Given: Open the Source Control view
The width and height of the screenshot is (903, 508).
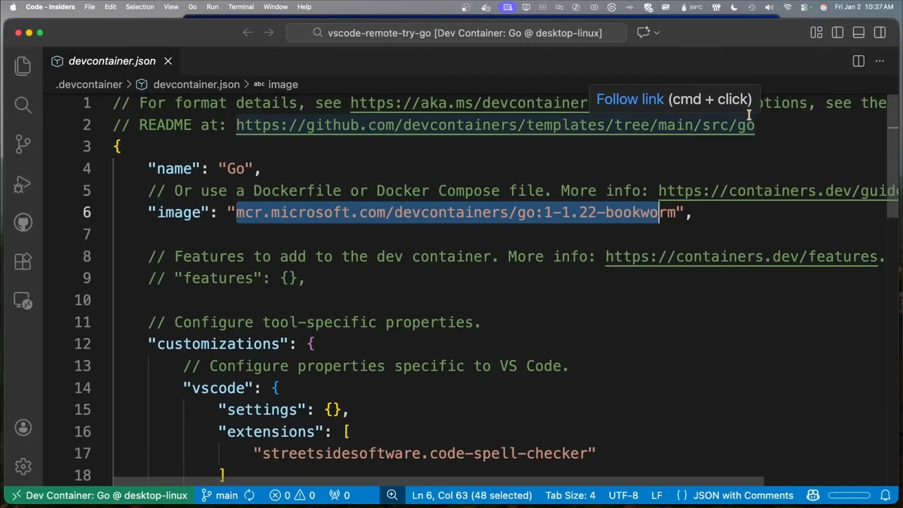Looking at the screenshot, I should [23, 144].
